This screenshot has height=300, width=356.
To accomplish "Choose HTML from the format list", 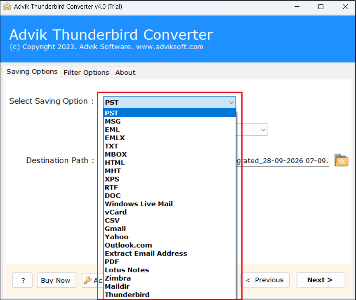I will [170, 163].
